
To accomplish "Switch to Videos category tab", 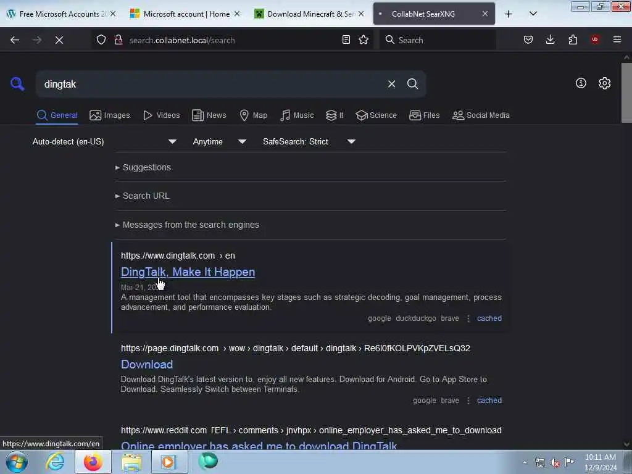I will (x=161, y=115).
